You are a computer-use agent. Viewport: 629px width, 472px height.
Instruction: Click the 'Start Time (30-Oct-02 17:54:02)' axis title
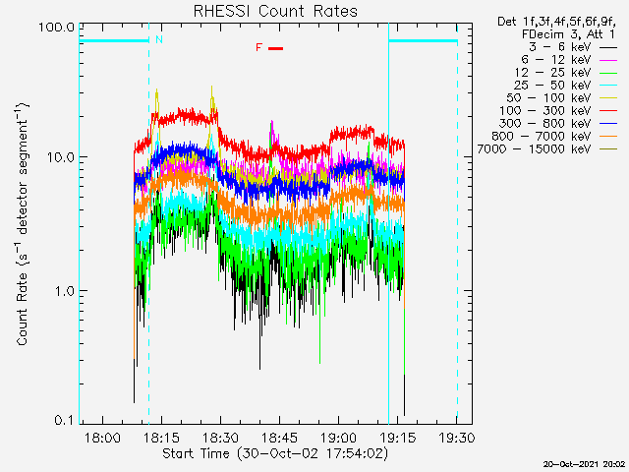pos(275,454)
